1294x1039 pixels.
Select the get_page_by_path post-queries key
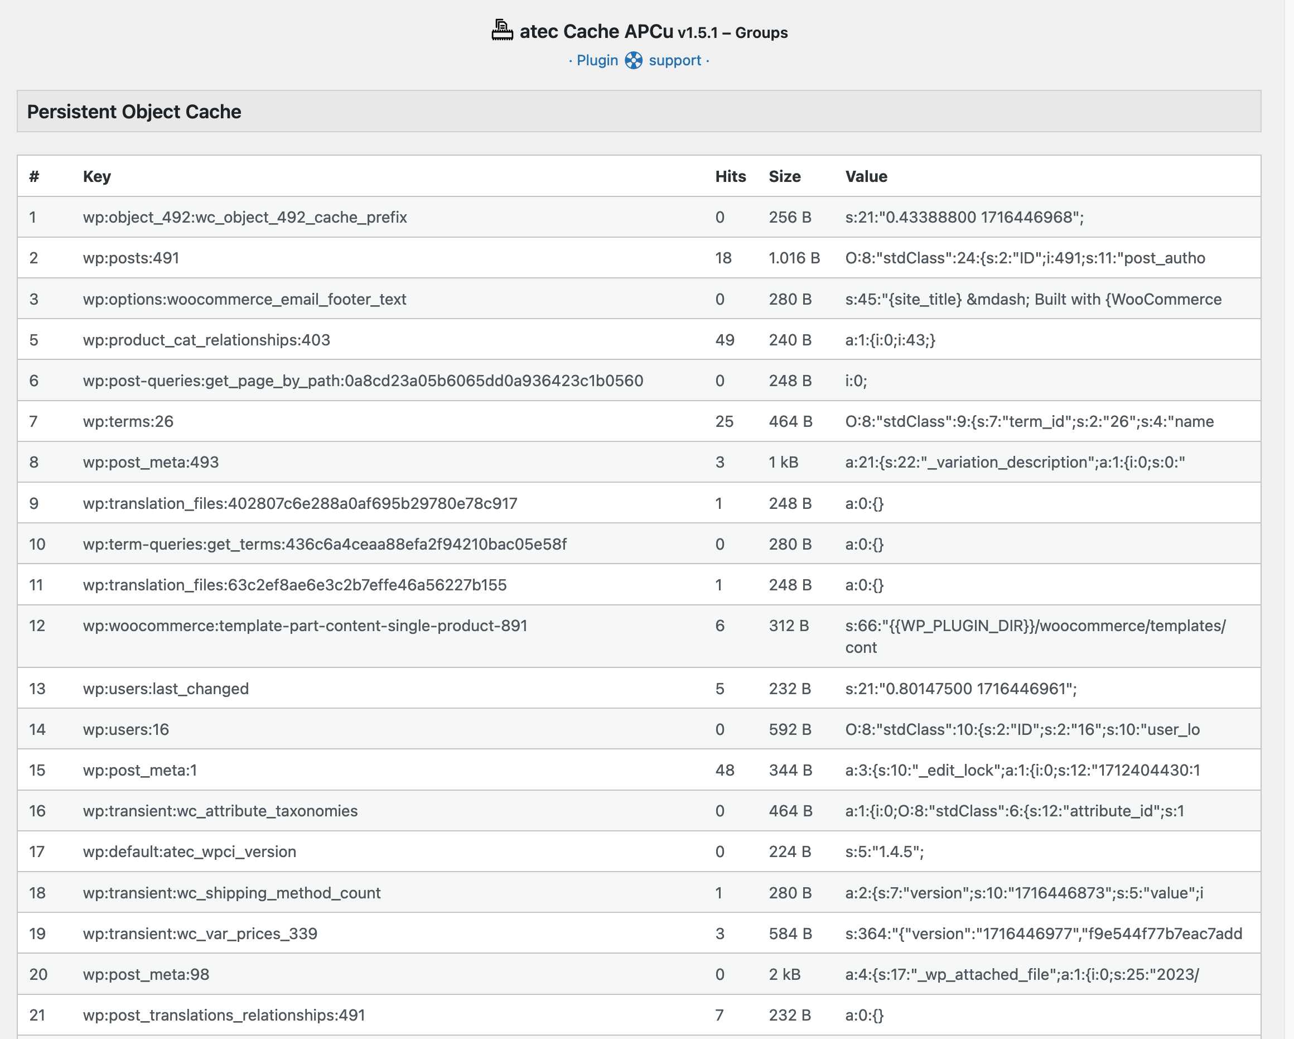point(363,381)
